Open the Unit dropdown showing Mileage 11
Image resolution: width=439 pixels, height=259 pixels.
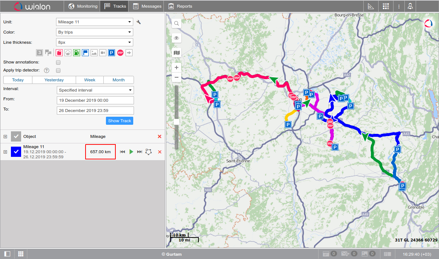[95, 22]
